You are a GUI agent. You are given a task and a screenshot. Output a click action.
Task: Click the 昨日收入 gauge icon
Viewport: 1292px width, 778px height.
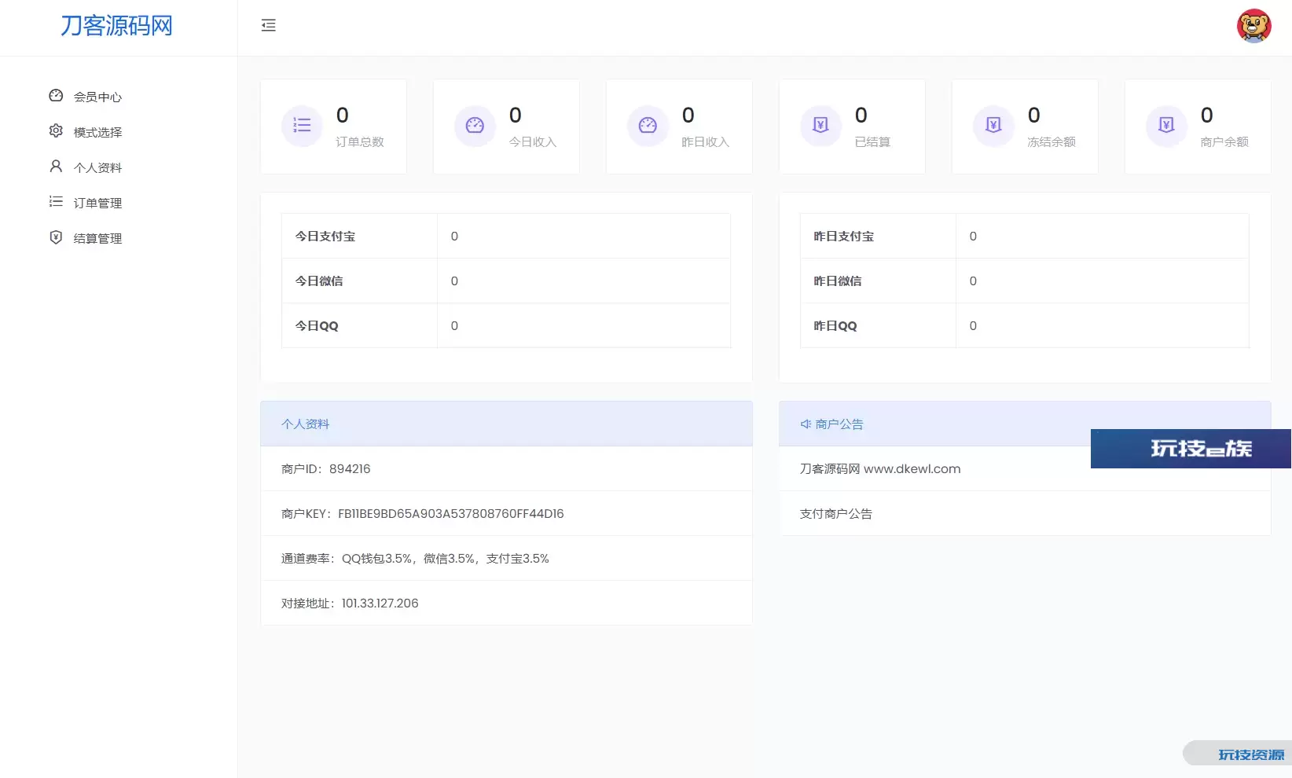[x=648, y=126]
